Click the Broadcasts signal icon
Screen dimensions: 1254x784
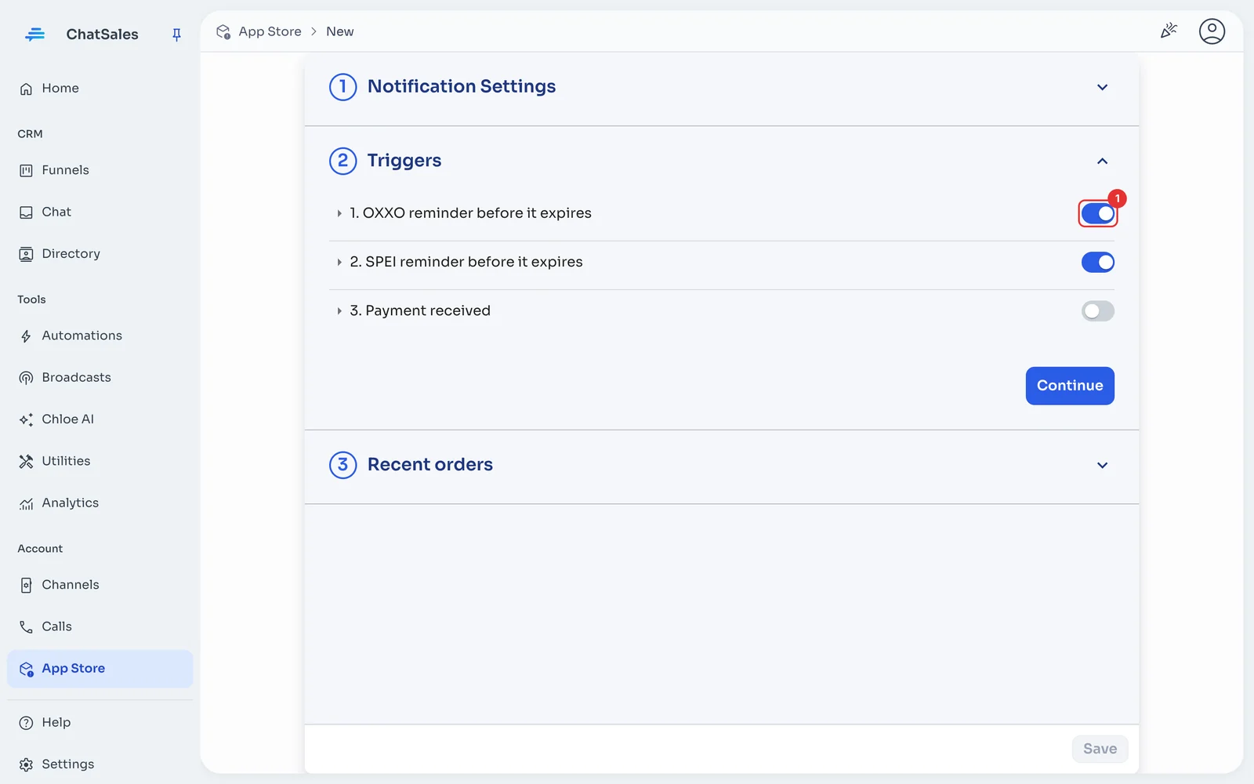26,378
